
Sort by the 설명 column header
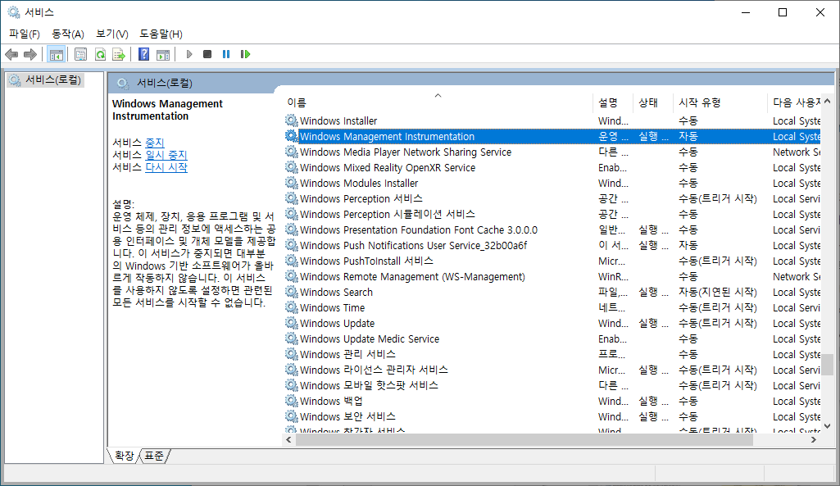(613, 102)
